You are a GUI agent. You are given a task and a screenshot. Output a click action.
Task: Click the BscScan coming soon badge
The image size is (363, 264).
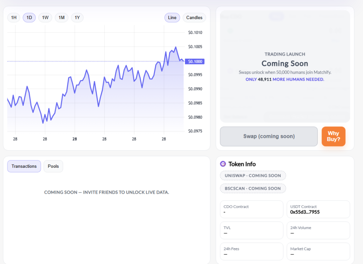[x=253, y=188]
